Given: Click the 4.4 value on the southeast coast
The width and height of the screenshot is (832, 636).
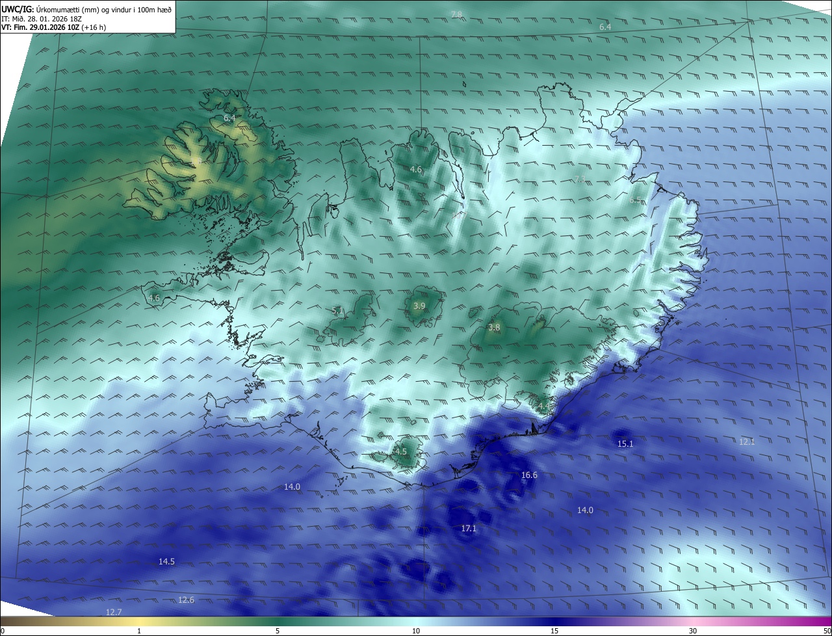Looking at the screenshot, I should (543, 406).
